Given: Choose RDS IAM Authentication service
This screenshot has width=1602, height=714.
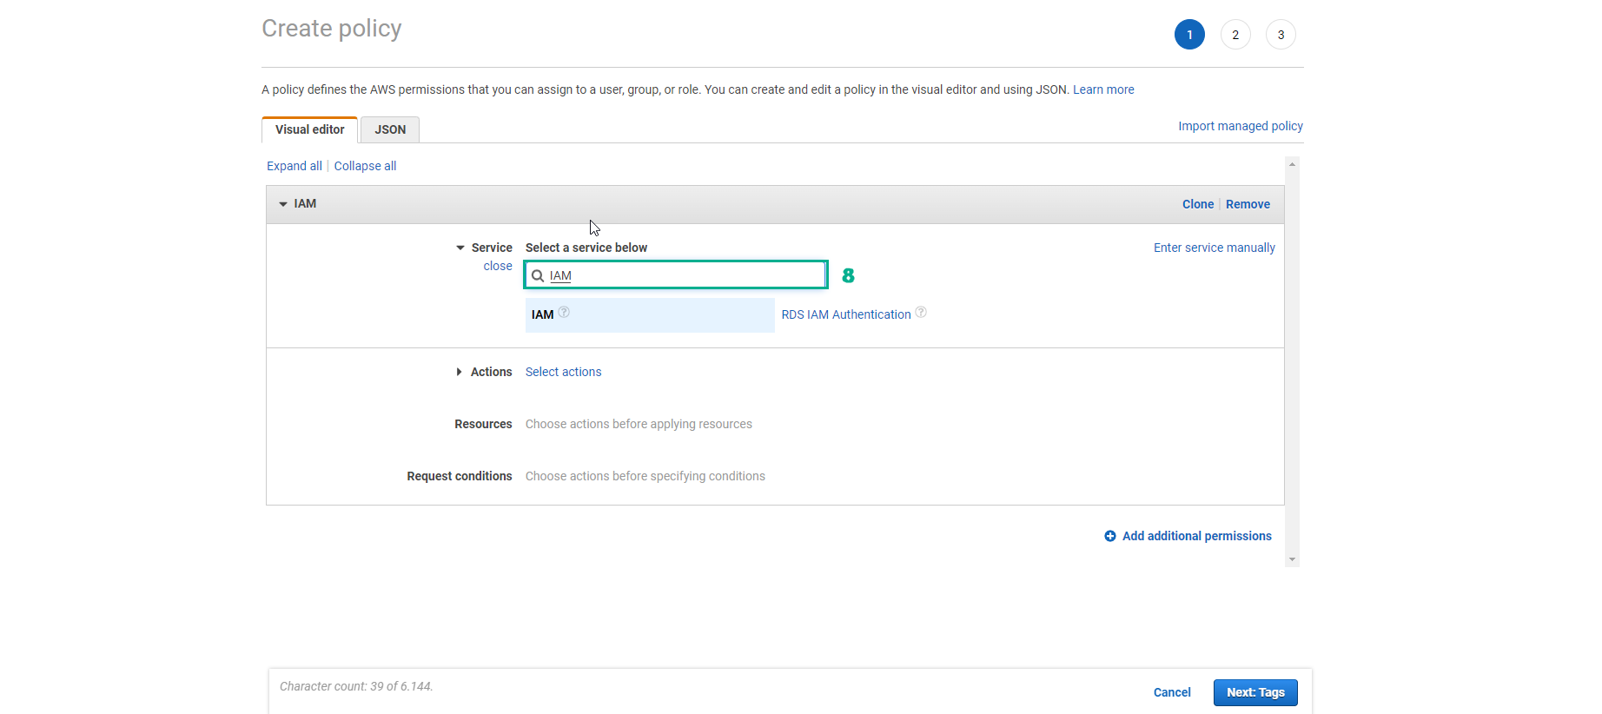Looking at the screenshot, I should pos(846,314).
